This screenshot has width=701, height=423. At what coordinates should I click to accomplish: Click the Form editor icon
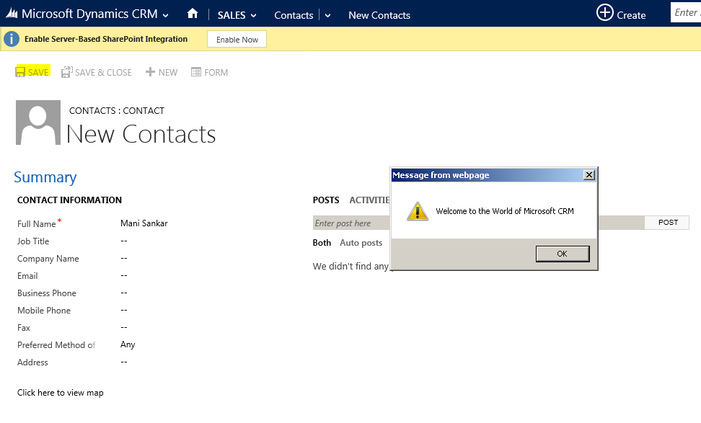196,72
